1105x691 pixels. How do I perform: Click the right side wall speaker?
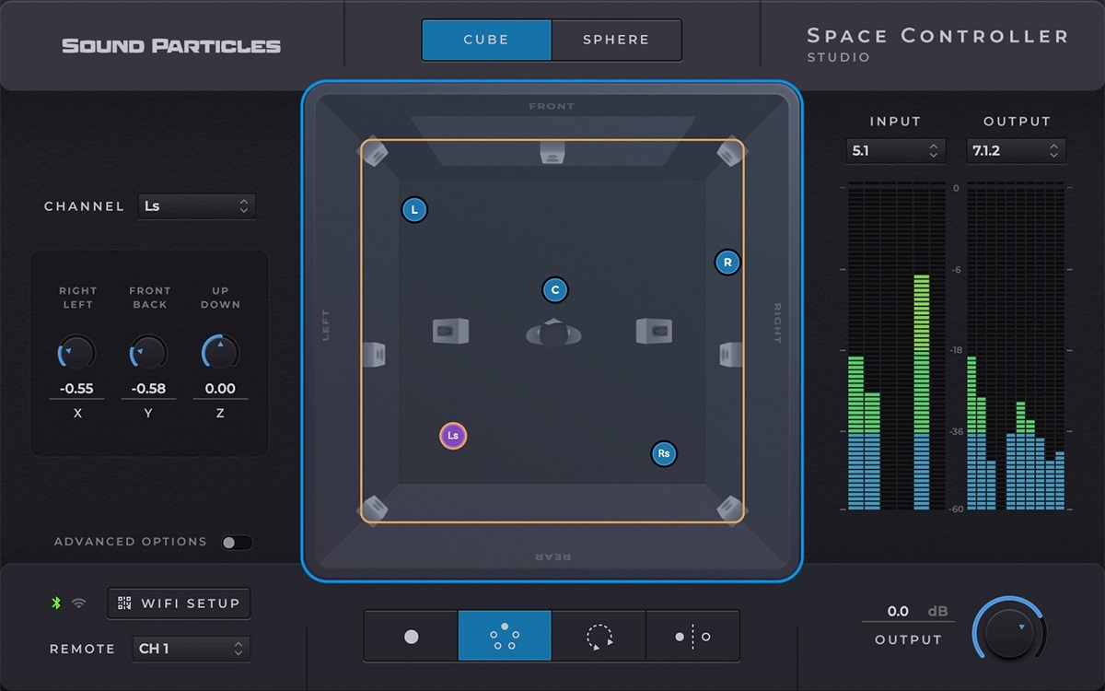[x=731, y=354]
